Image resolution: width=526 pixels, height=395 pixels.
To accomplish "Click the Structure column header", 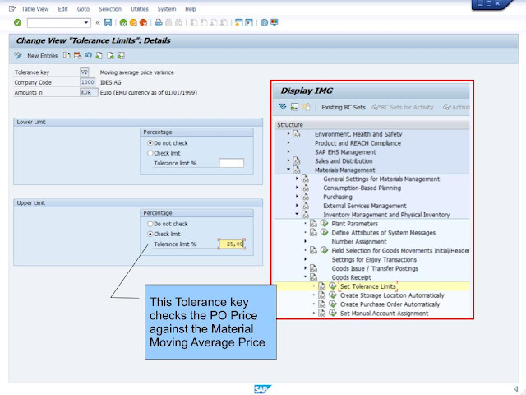I will [x=371, y=124].
